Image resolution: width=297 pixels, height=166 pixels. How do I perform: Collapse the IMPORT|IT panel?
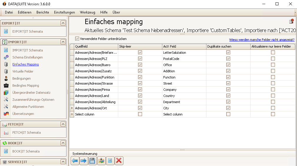[x=63, y=42]
